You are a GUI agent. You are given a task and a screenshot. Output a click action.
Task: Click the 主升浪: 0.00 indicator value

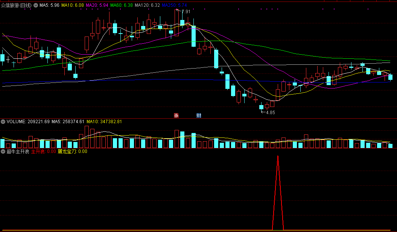click(44, 151)
